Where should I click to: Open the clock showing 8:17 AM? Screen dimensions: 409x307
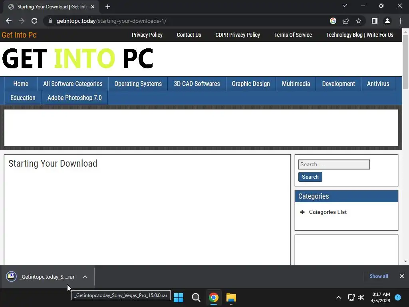(380, 297)
